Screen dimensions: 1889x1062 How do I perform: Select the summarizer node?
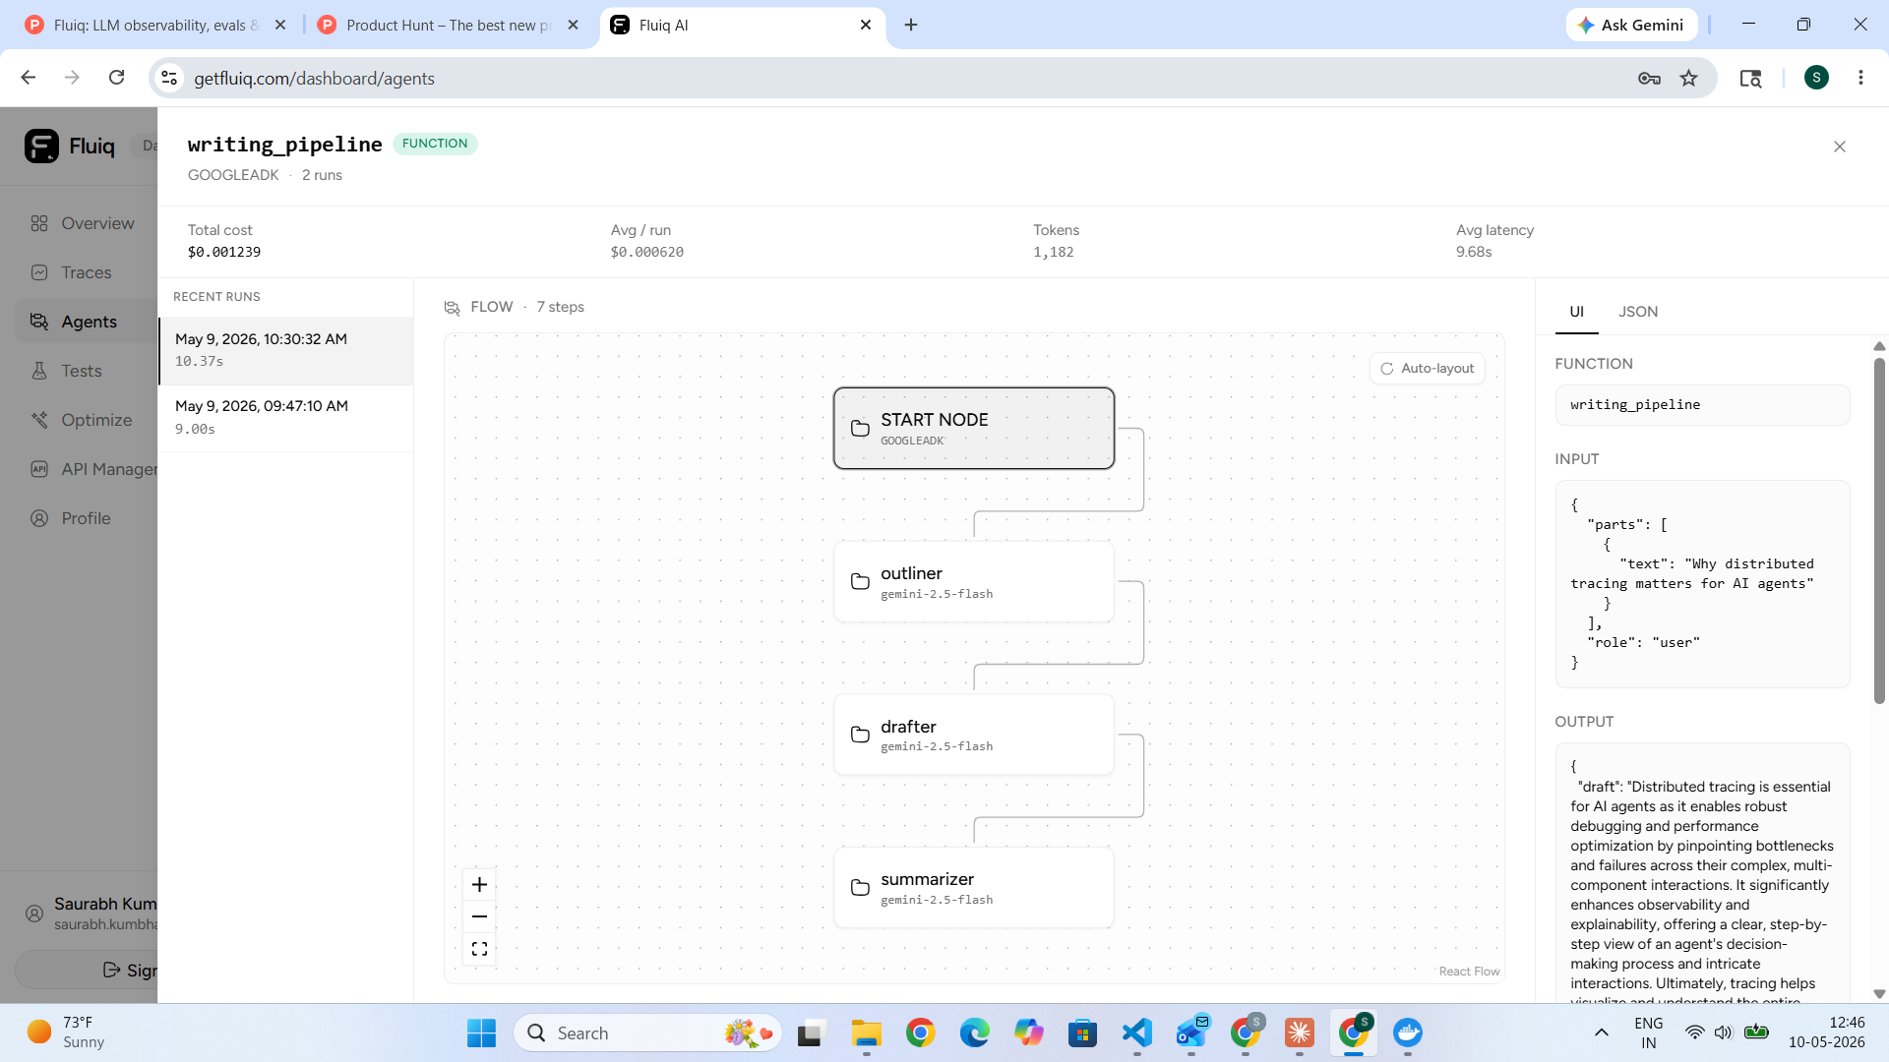point(974,887)
